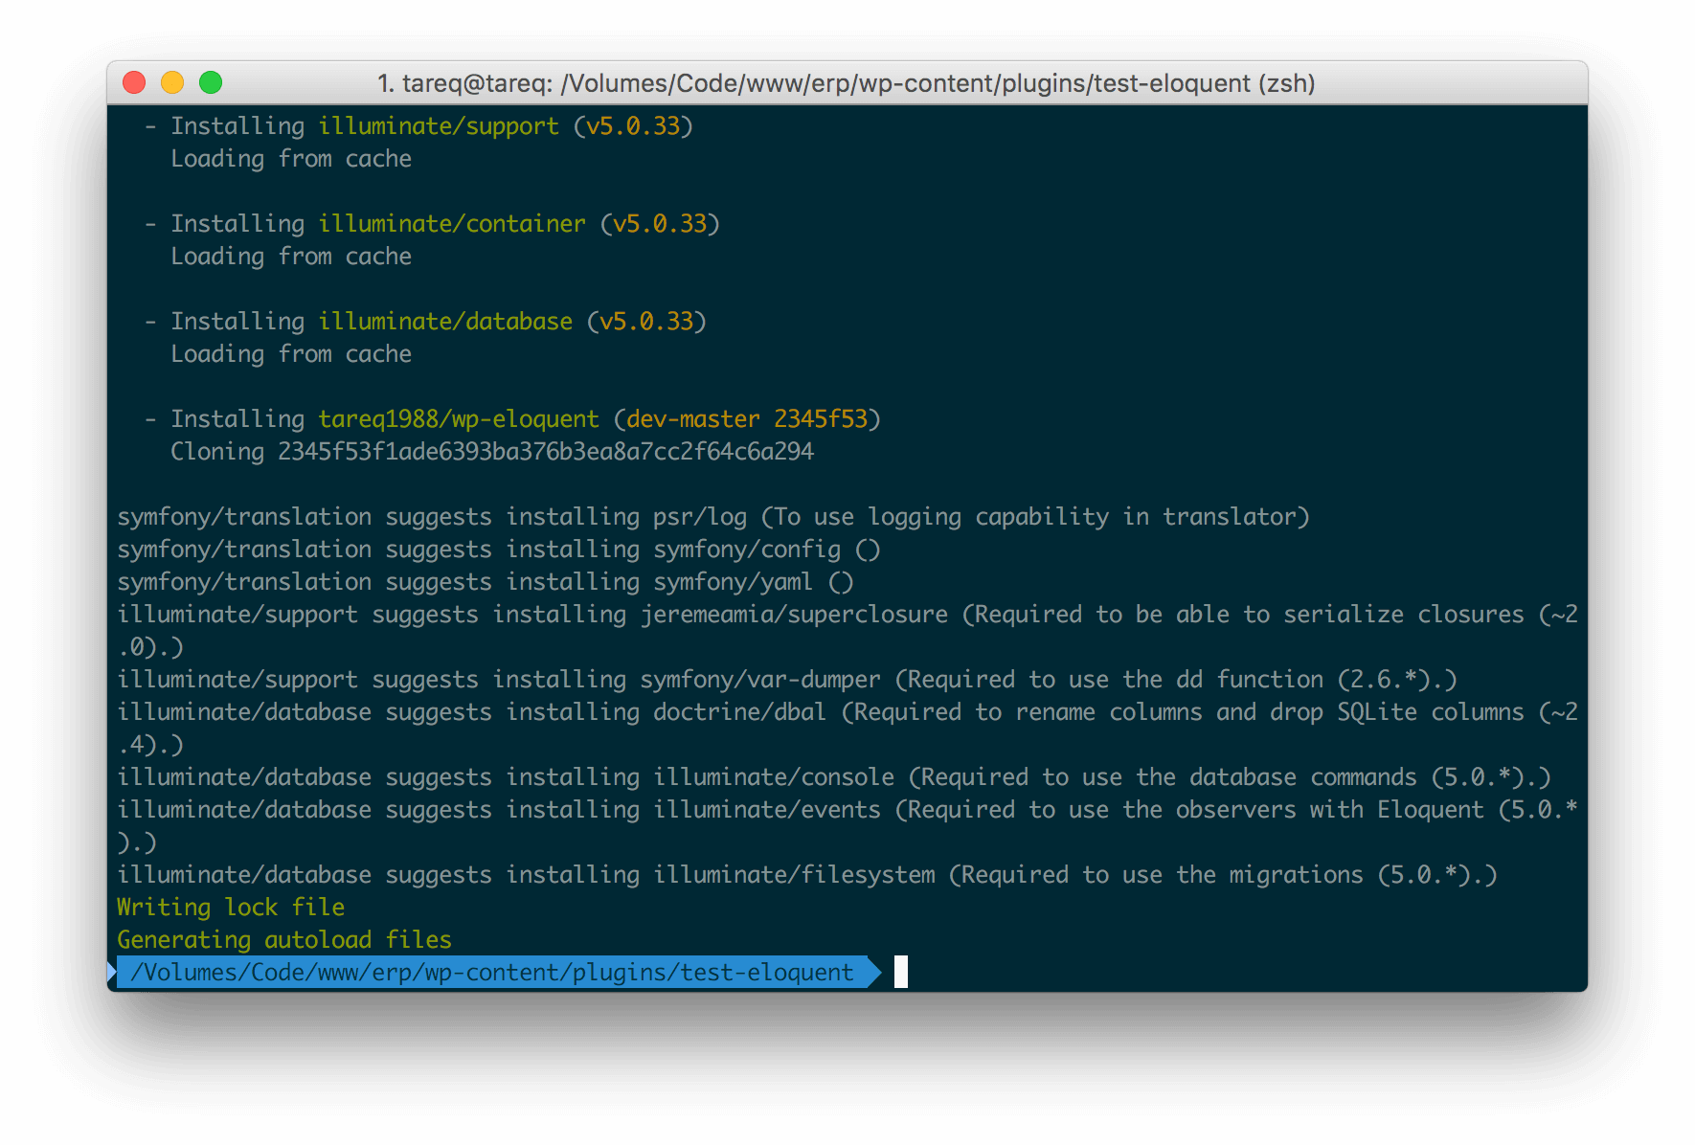The image size is (1695, 1145).
Task: Select the tareq1988/wp-eloquent package name
Action: (x=459, y=419)
